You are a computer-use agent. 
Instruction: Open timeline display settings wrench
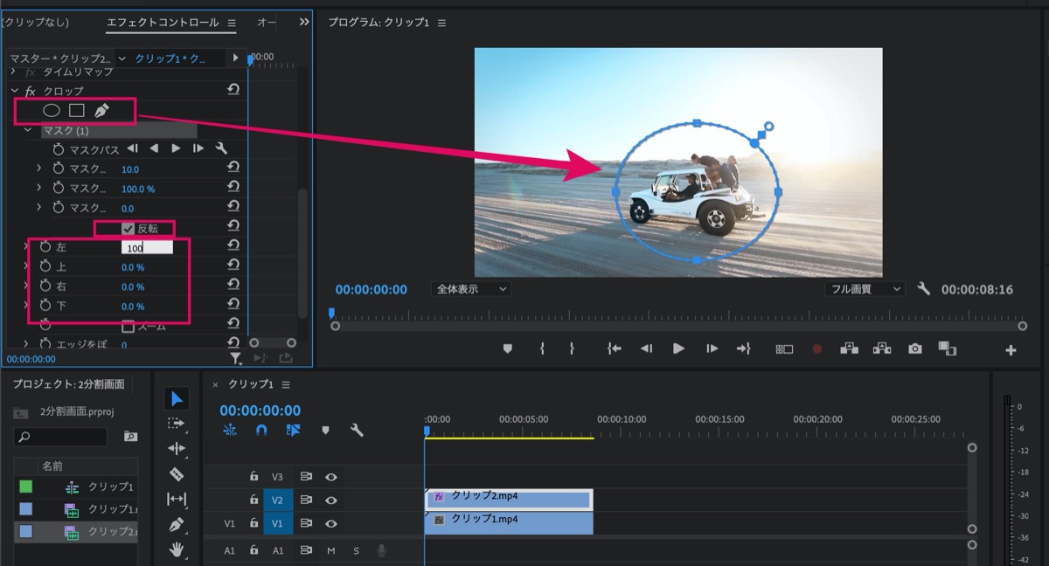click(357, 430)
